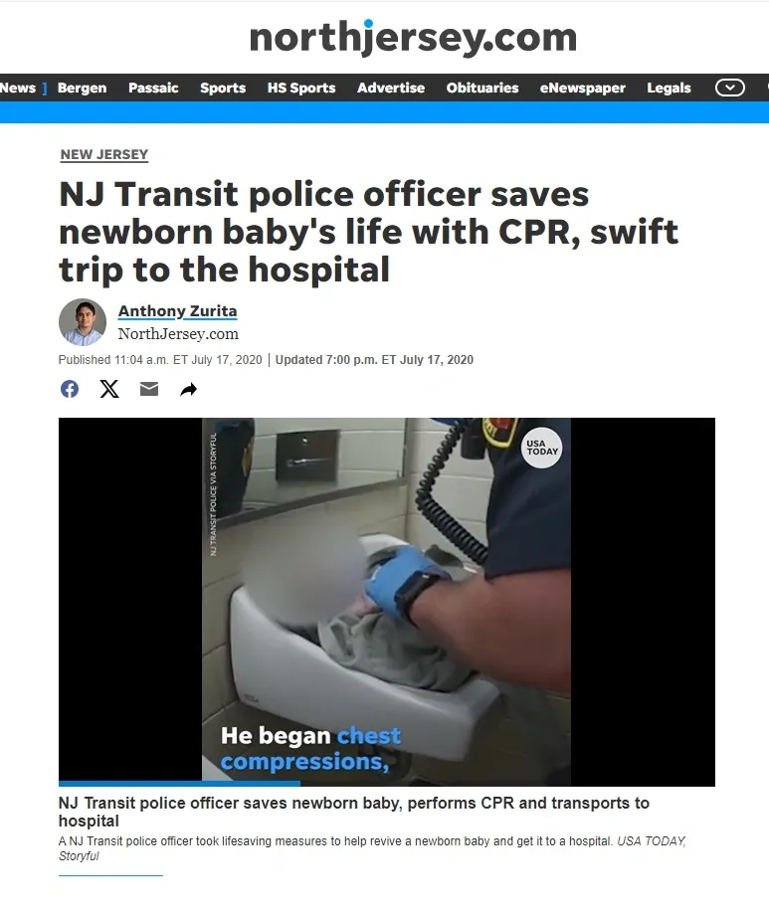Open the eNewspaper link
Screen dimensions: 769x916
pos(583,89)
